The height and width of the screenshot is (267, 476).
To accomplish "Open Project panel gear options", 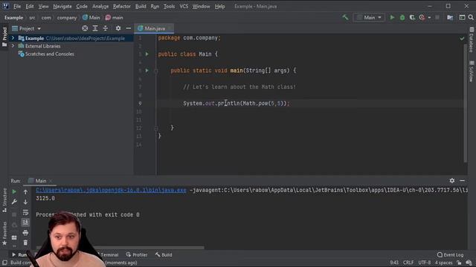I will (118, 28).
